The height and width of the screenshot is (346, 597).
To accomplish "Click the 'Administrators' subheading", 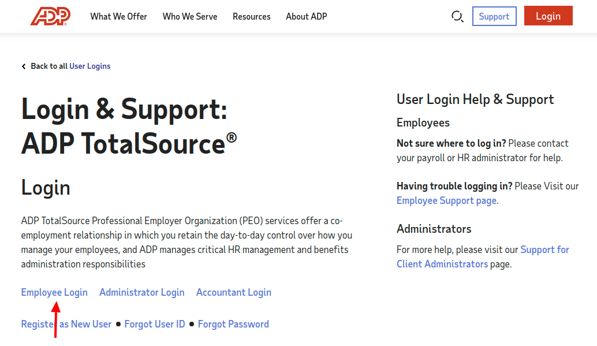I will pos(434,229).
